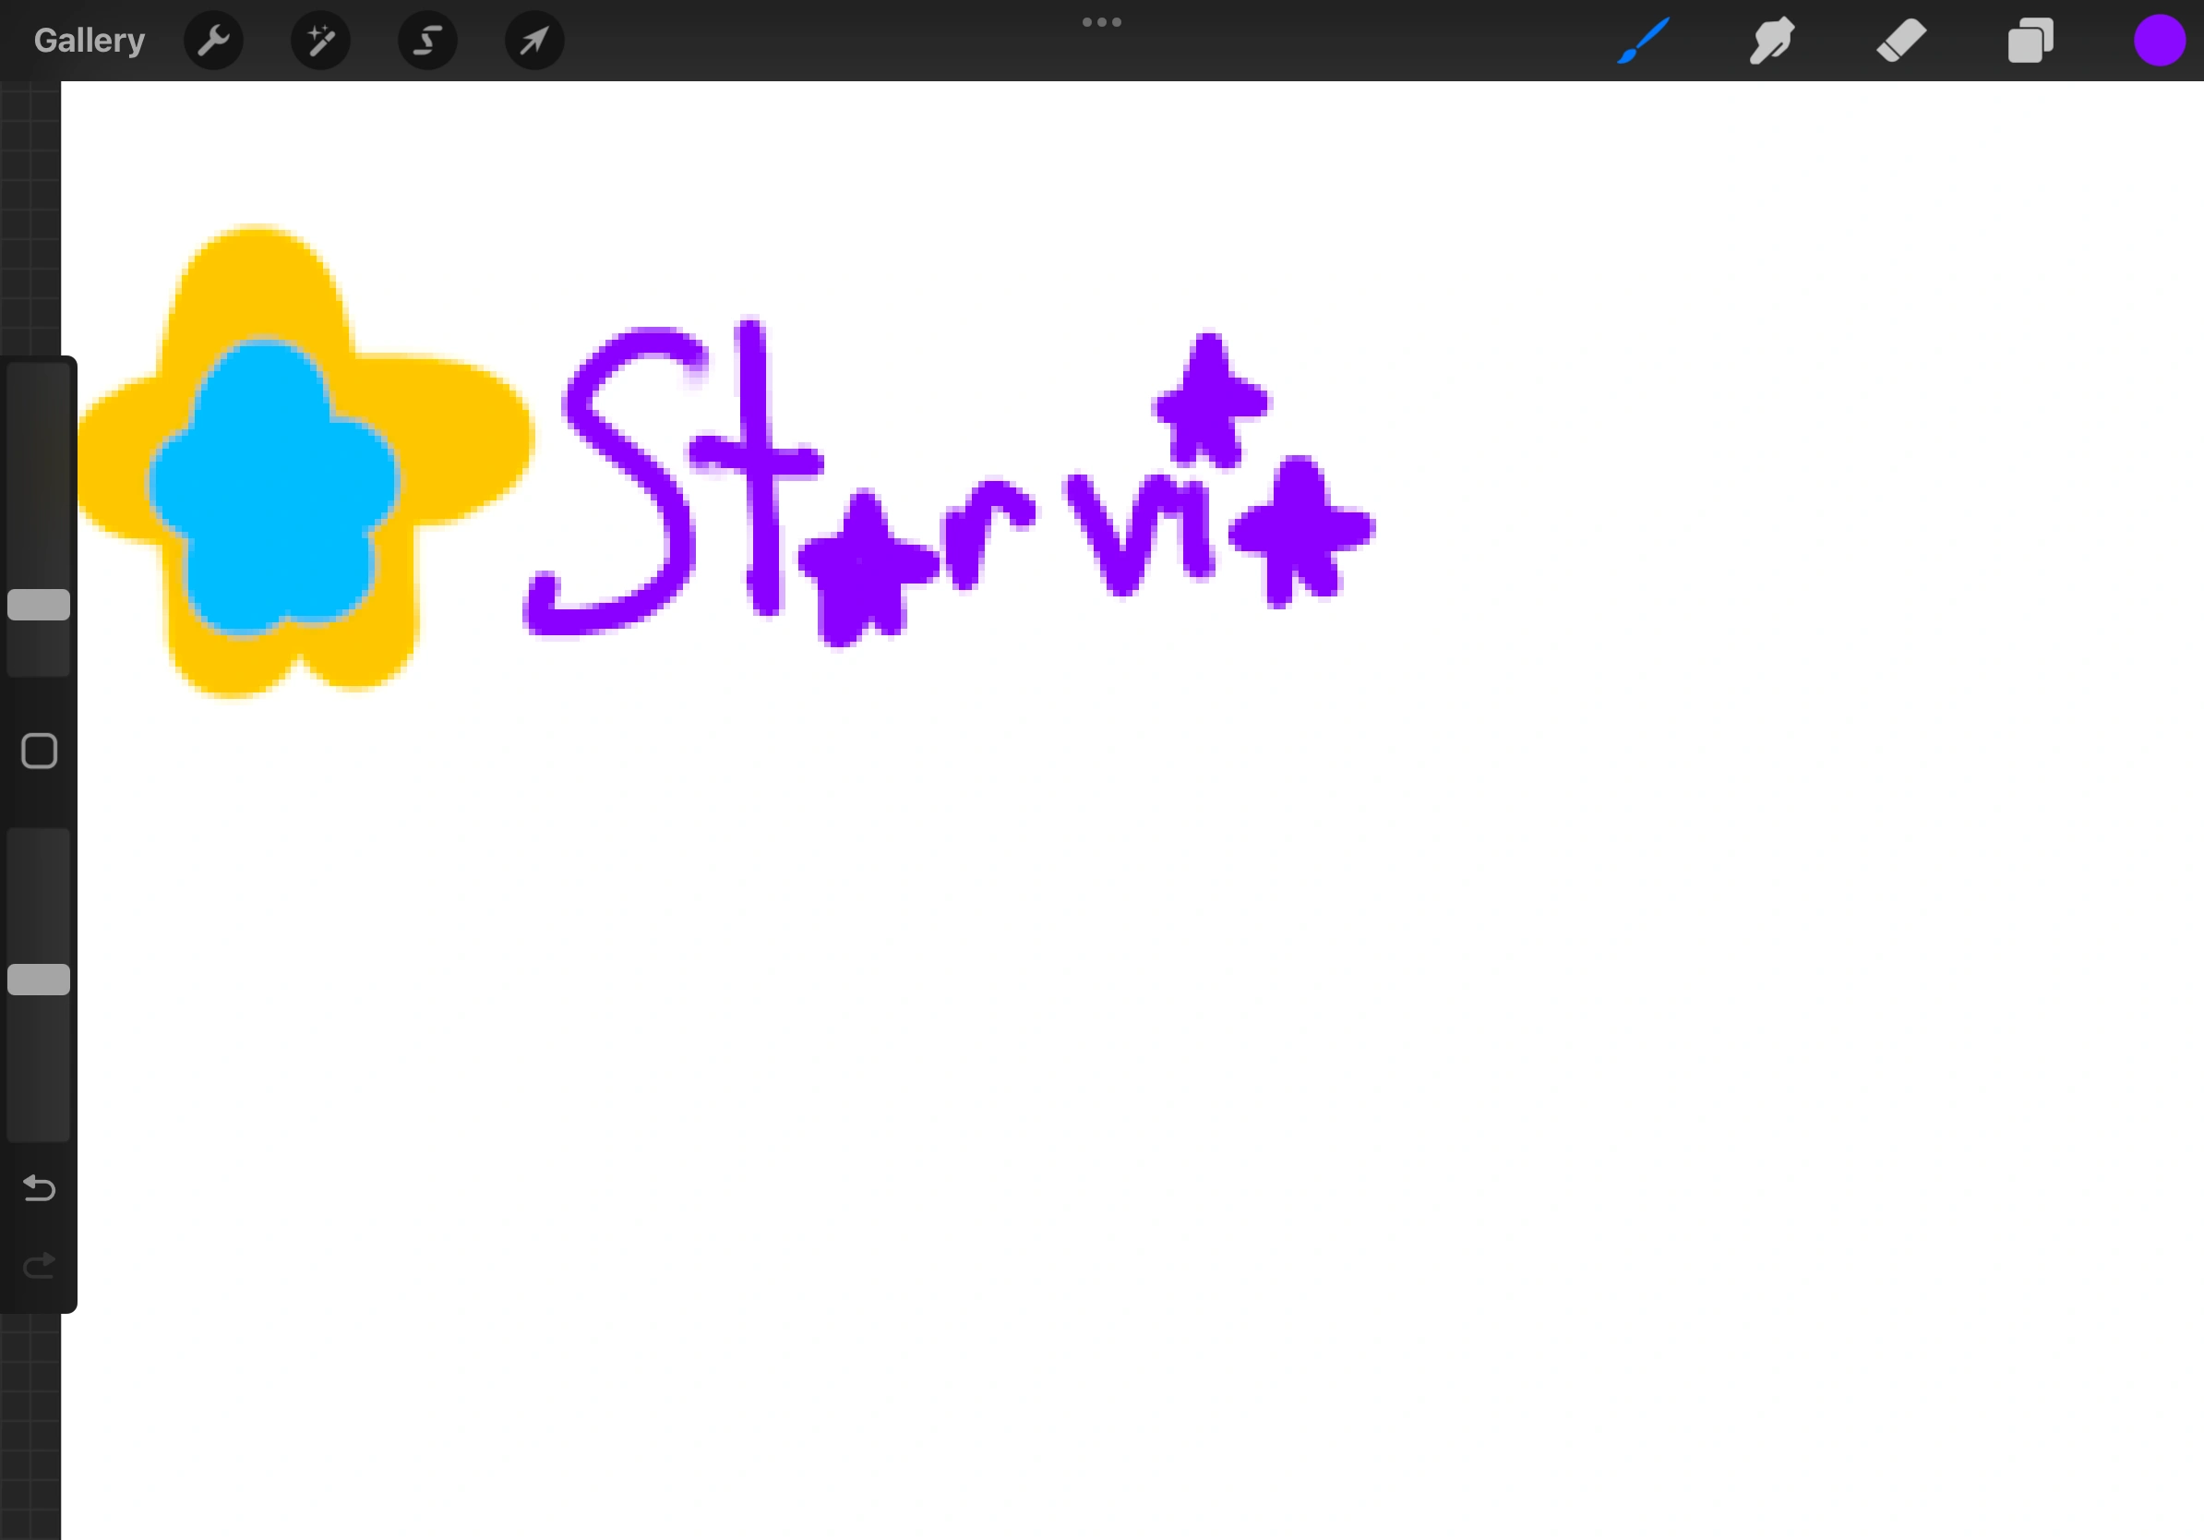Select the Brush tool

[x=1643, y=41]
